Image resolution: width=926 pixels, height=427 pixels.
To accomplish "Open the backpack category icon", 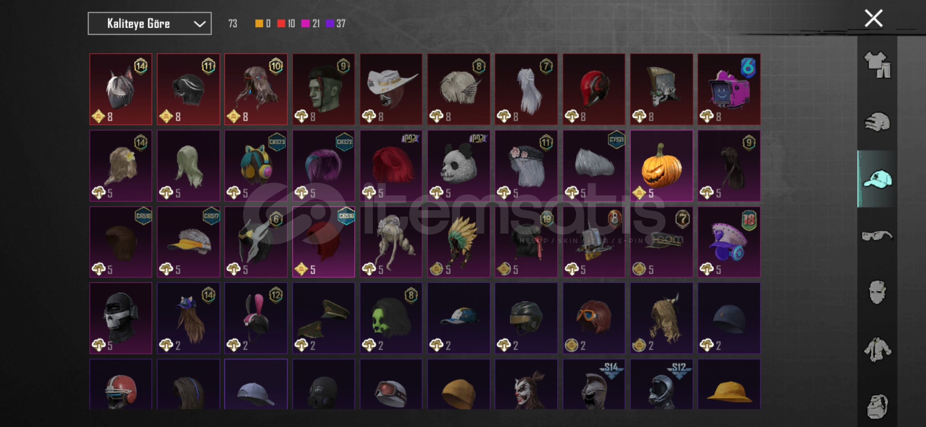I will pyautogui.click(x=877, y=406).
